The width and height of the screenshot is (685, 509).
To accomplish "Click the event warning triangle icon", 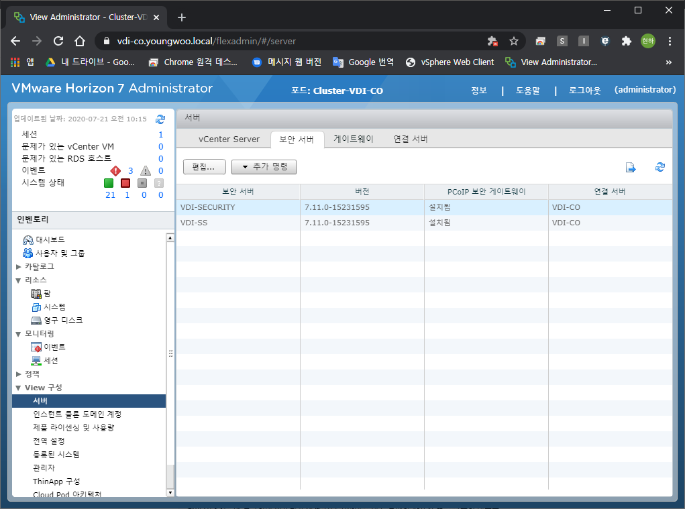I will (146, 171).
